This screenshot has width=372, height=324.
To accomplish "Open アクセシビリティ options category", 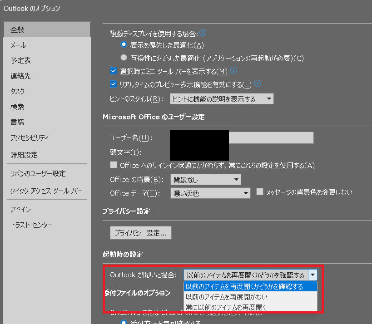I will [47, 137].
